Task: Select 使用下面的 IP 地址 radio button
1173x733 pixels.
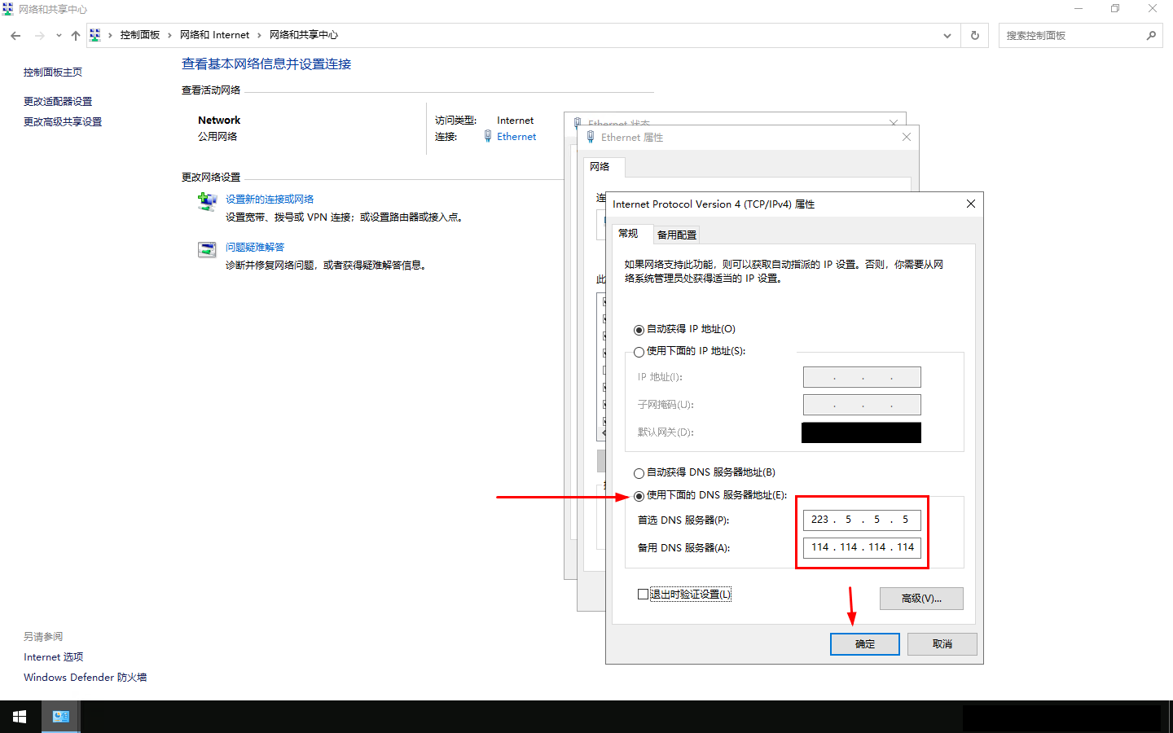Action: (x=639, y=352)
